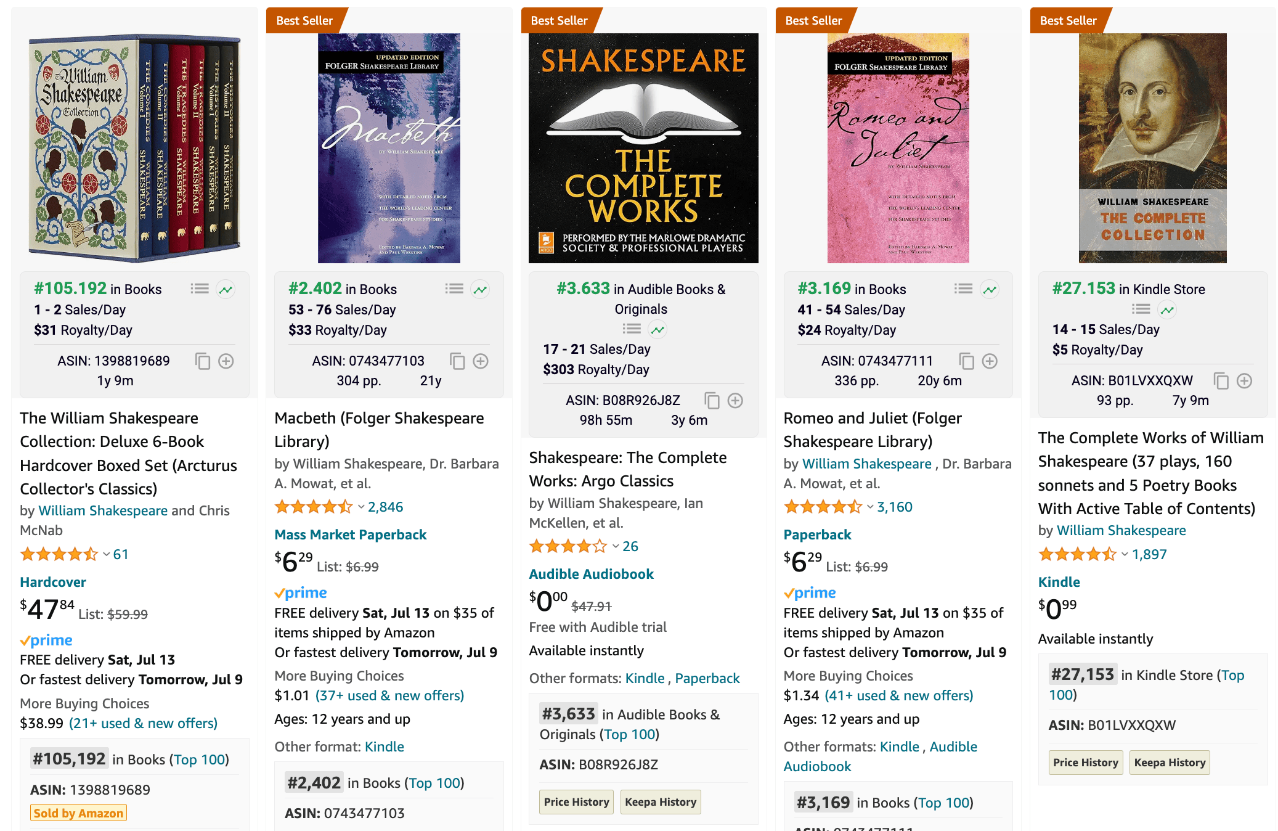Open Price History for the Argo Classics audiobook
Viewport: 1278px width, 831px height.
click(576, 802)
